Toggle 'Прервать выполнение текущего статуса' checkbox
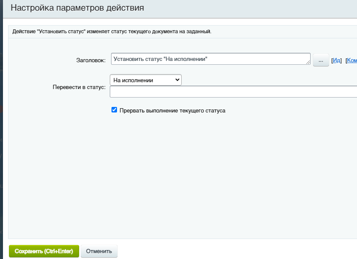The image size is (357, 259). click(x=114, y=110)
